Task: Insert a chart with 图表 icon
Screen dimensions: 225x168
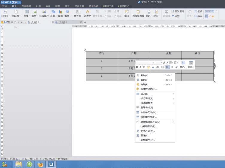Action: click(60, 12)
